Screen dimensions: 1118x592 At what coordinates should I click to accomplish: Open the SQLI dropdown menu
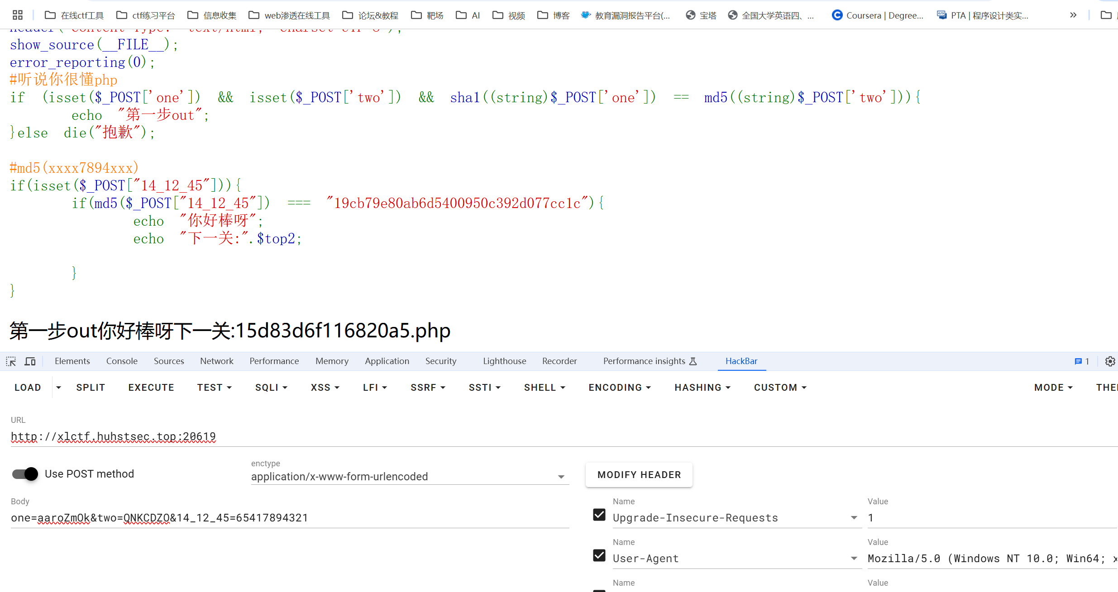[x=271, y=388]
